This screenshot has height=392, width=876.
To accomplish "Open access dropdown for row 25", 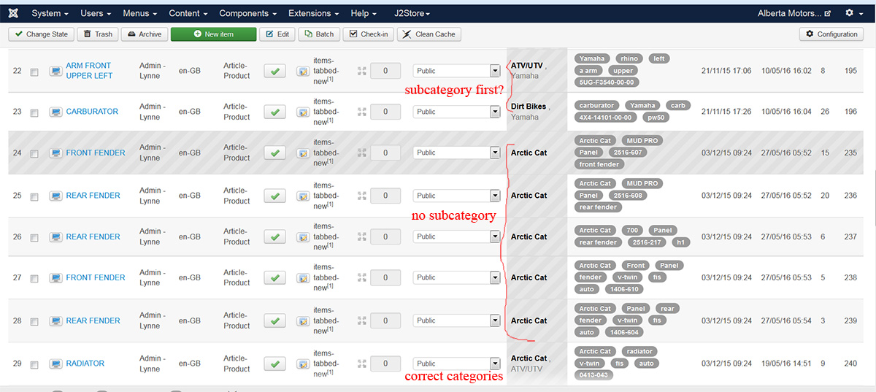I will coord(457,196).
